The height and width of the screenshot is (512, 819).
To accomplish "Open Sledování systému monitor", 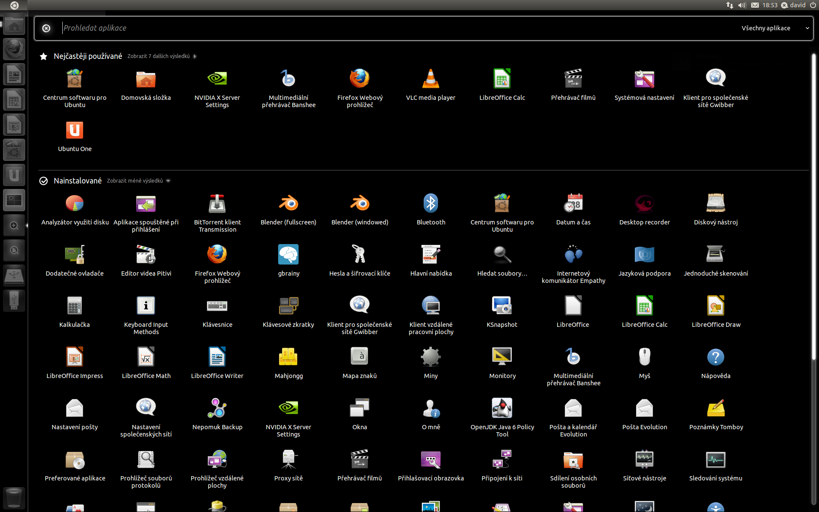I will [x=716, y=465].
